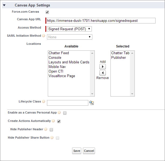Open the Access Method dropdown
Viewport: 165px width, 161px height.
pyautogui.click(x=69, y=29)
